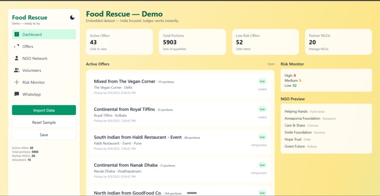Click the Offers sidebar icon
The width and height of the screenshot is (380, 196).
17,47
